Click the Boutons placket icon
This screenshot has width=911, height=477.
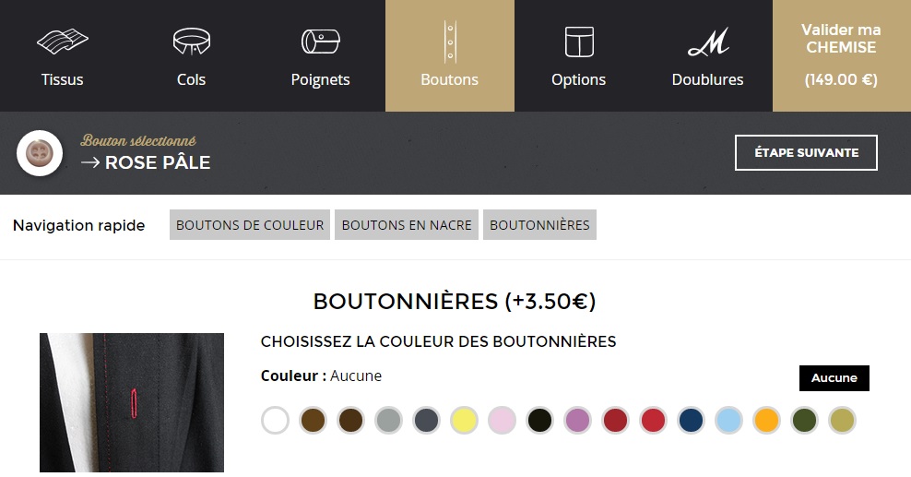click(450, 42)
